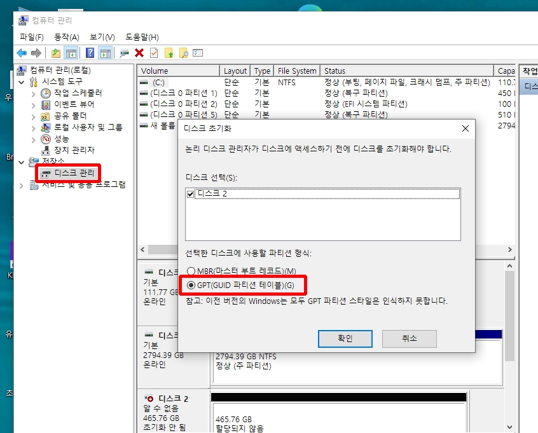This screenshot has height=433, width=538.
Task: Expand the 공유 폴더 node
Action: 33,116
